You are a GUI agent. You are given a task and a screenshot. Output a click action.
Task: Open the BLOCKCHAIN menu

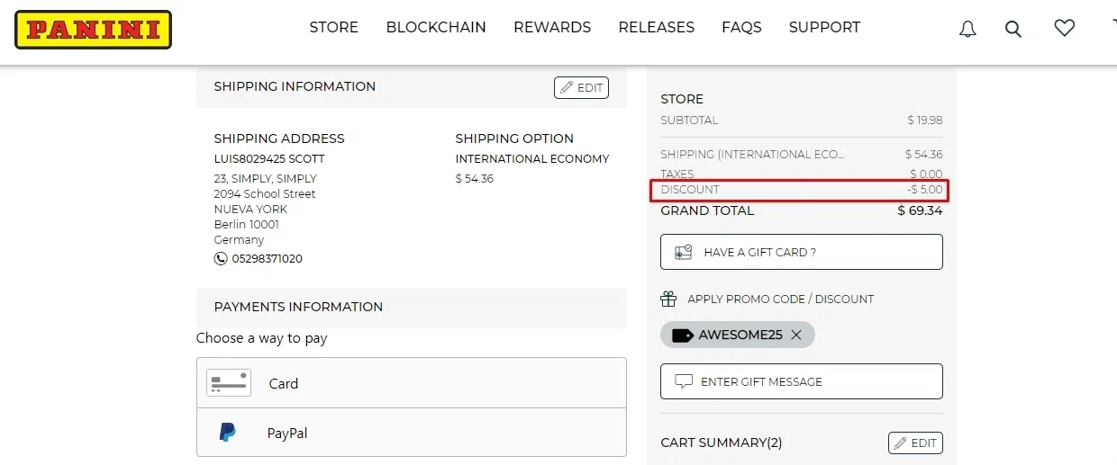coord(436,27)
